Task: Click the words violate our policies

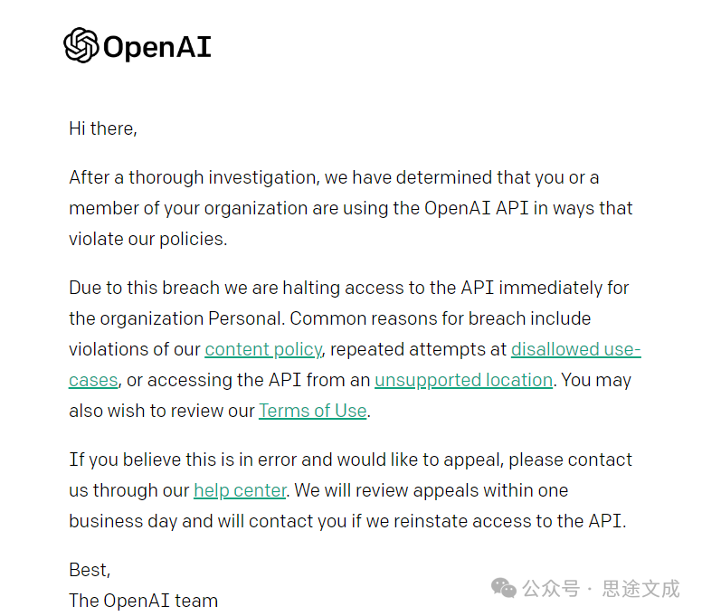Action: pos(147,240)
